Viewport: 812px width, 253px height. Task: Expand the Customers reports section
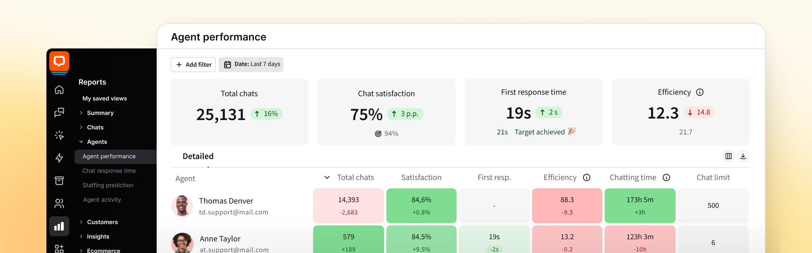[x=102, y=222]
